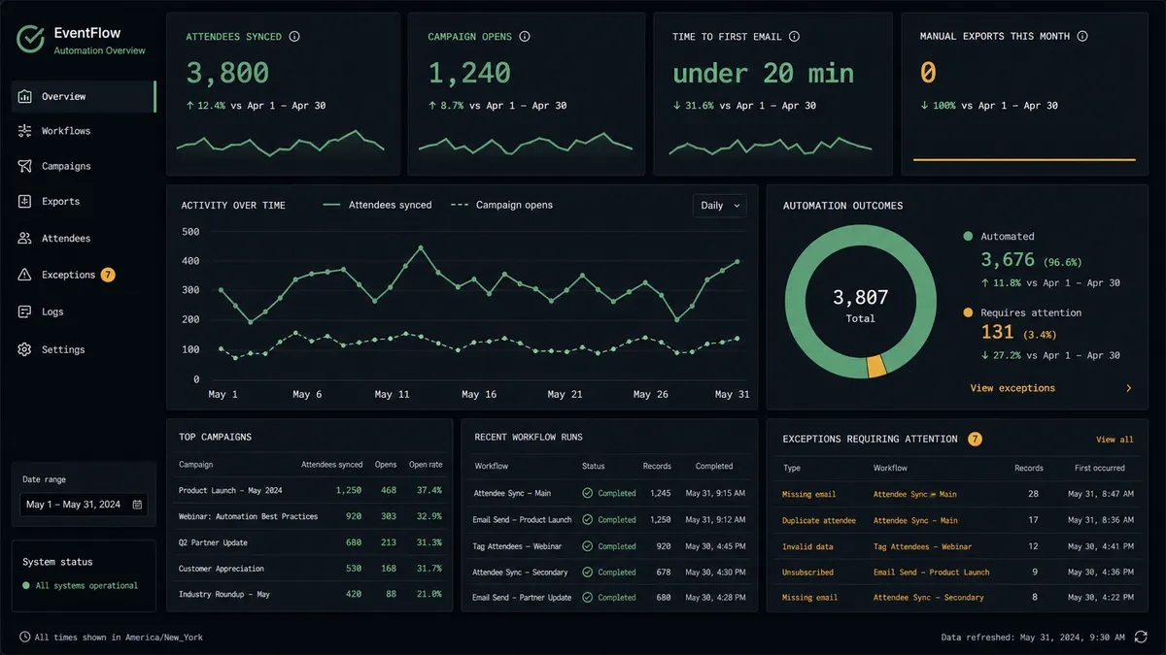
Task: Click Completed check icon for Tag Attendees – Webinar
Action: coord(587,546)
